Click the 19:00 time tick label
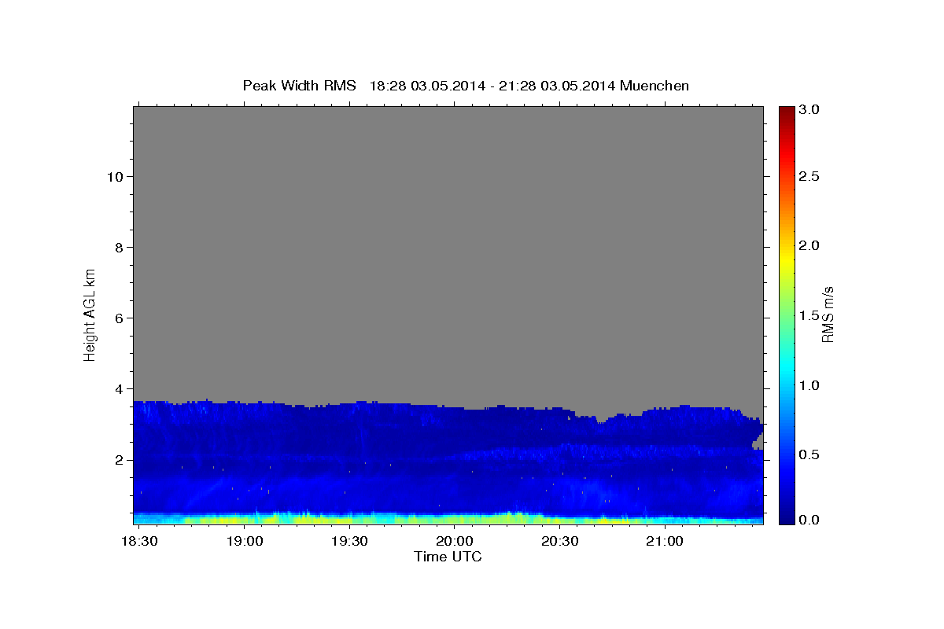 coord(245,542)
